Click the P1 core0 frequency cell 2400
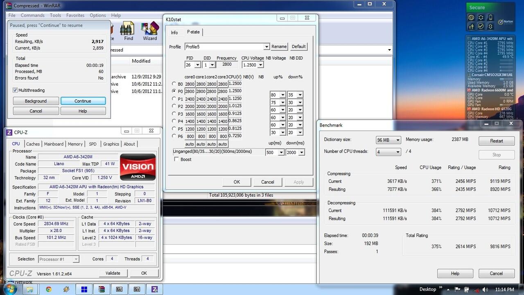 coord(190,99)
